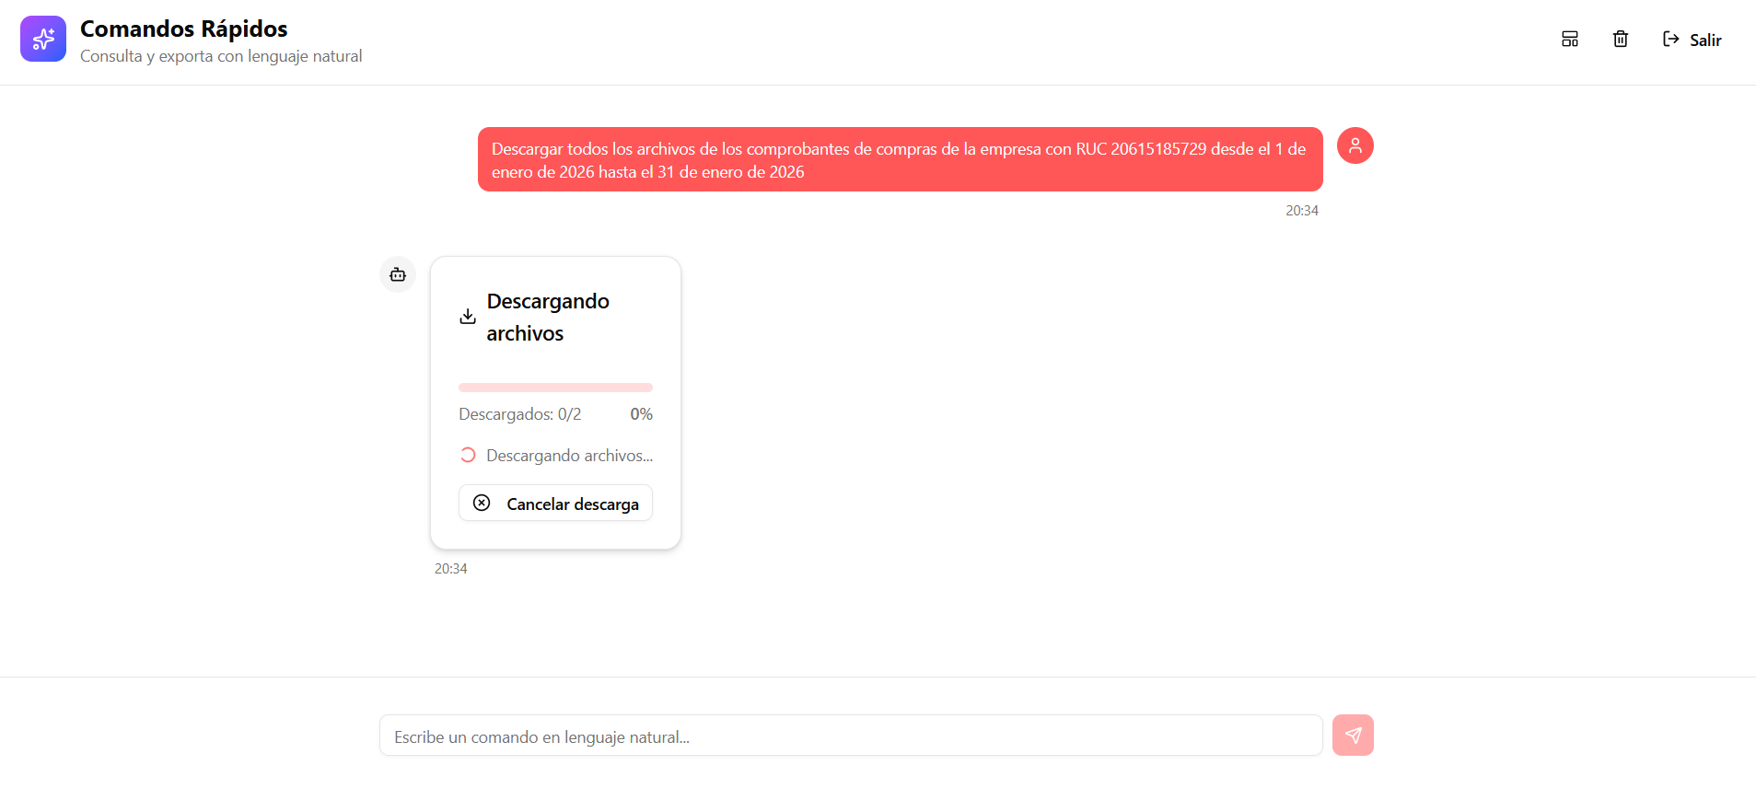Image resolution: width=1756 pixels, height=788 pixels.
Task: Click the download progress bar
Action: (555, 388)
